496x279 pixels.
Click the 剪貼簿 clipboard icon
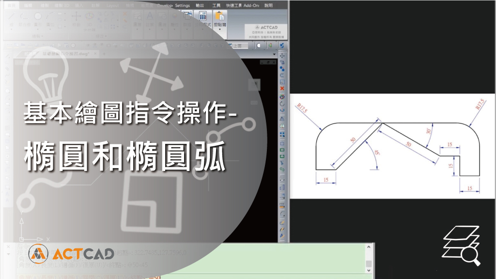click(x=219, y=16)
